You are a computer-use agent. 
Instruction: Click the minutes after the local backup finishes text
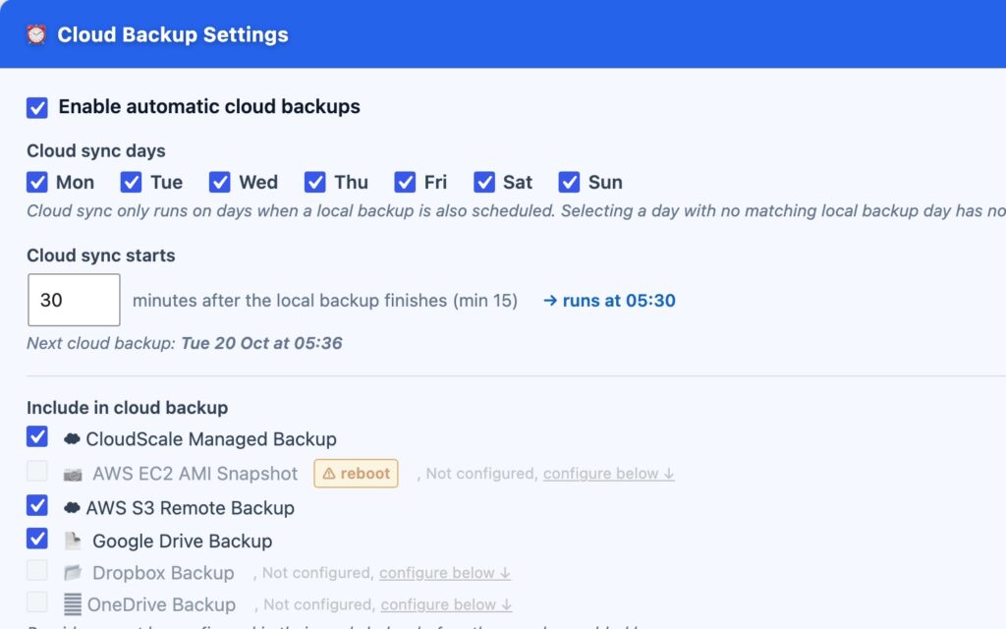click(x=324, y=301)
